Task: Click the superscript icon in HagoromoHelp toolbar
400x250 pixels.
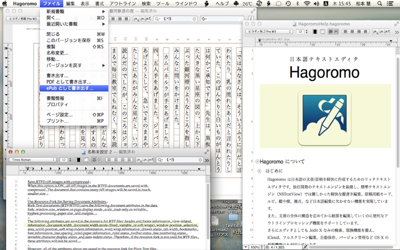Action: [x=386, y=31]
